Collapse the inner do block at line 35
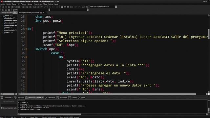Viewport: 210px width, 118px height. point(26,57)
